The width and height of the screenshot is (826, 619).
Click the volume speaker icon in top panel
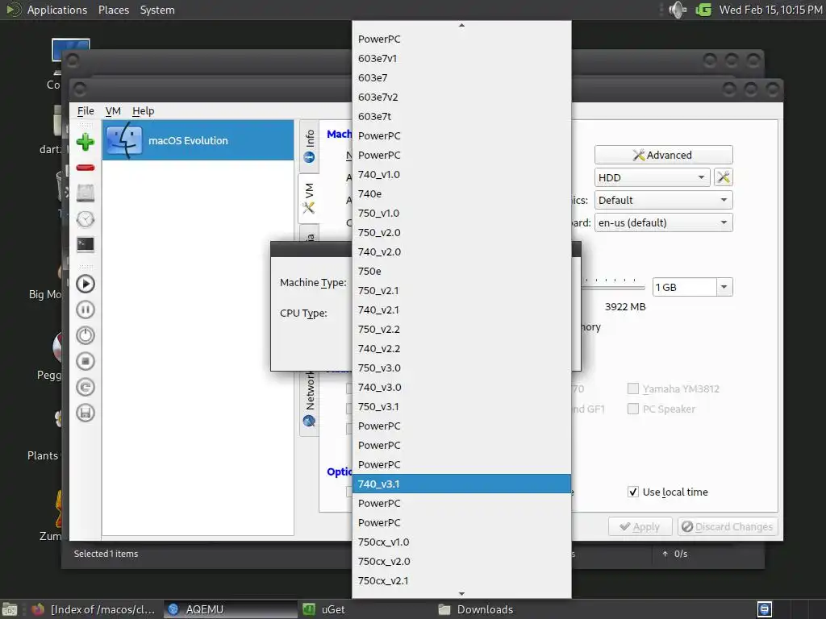point(678,10)
